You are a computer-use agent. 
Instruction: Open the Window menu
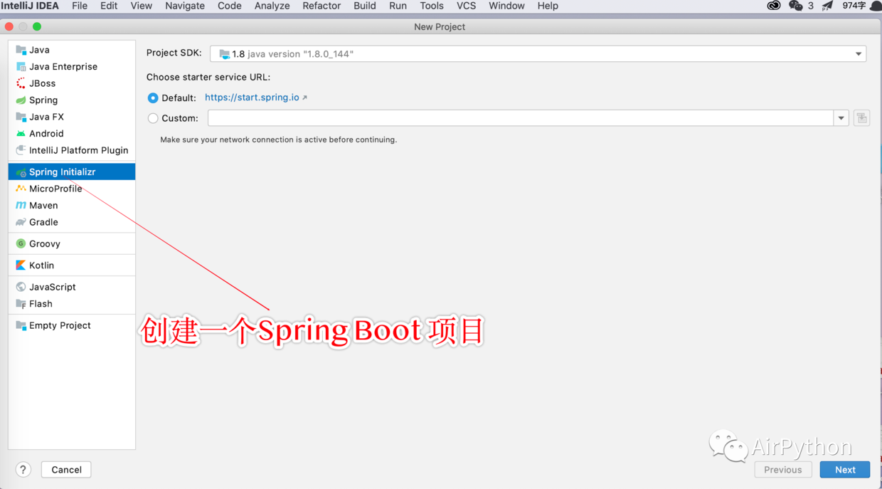click(x=506, y=6)
